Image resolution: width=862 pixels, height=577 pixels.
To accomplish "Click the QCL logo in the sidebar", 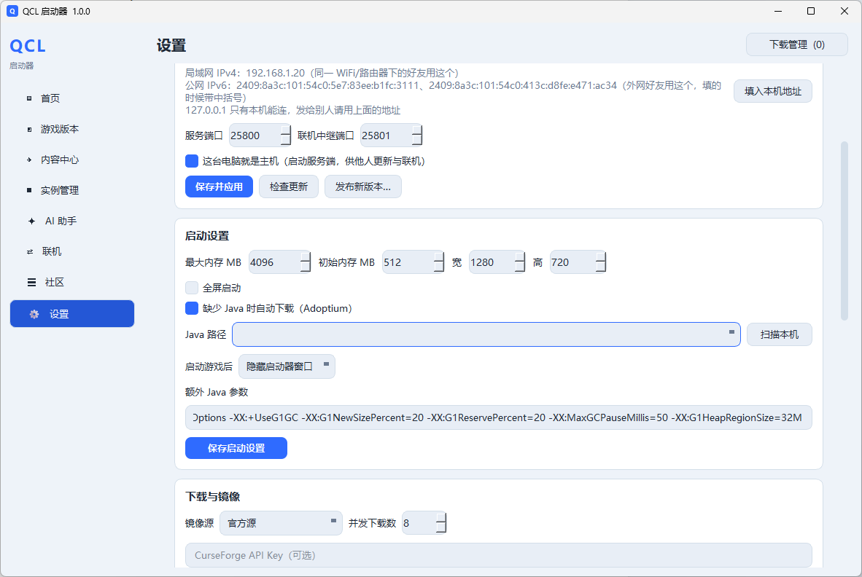I will (x=28, y=46).
